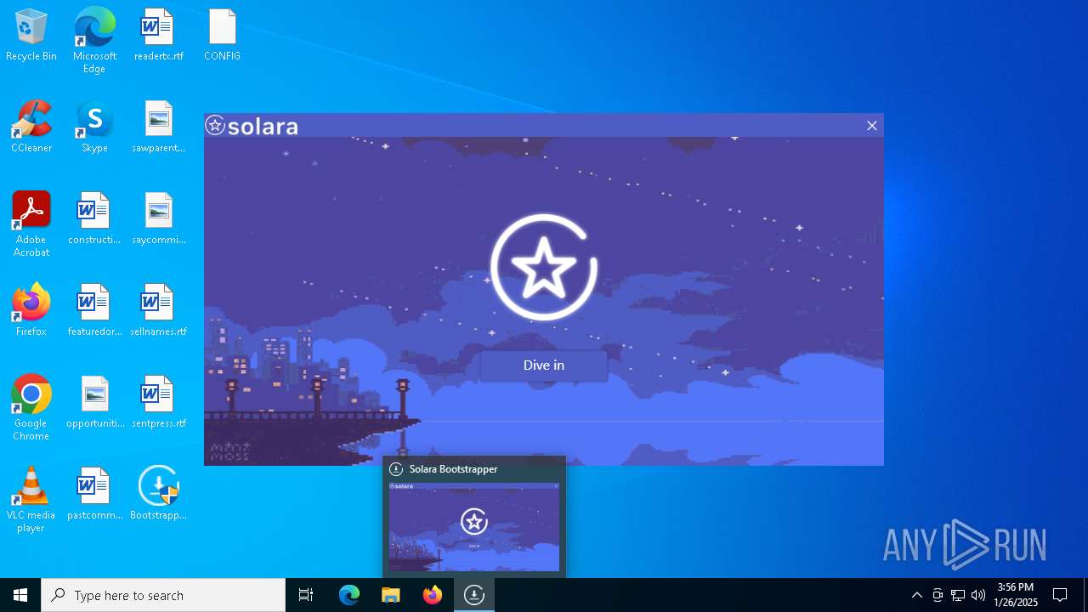Open the Windows Start menu

pos(20,595)
